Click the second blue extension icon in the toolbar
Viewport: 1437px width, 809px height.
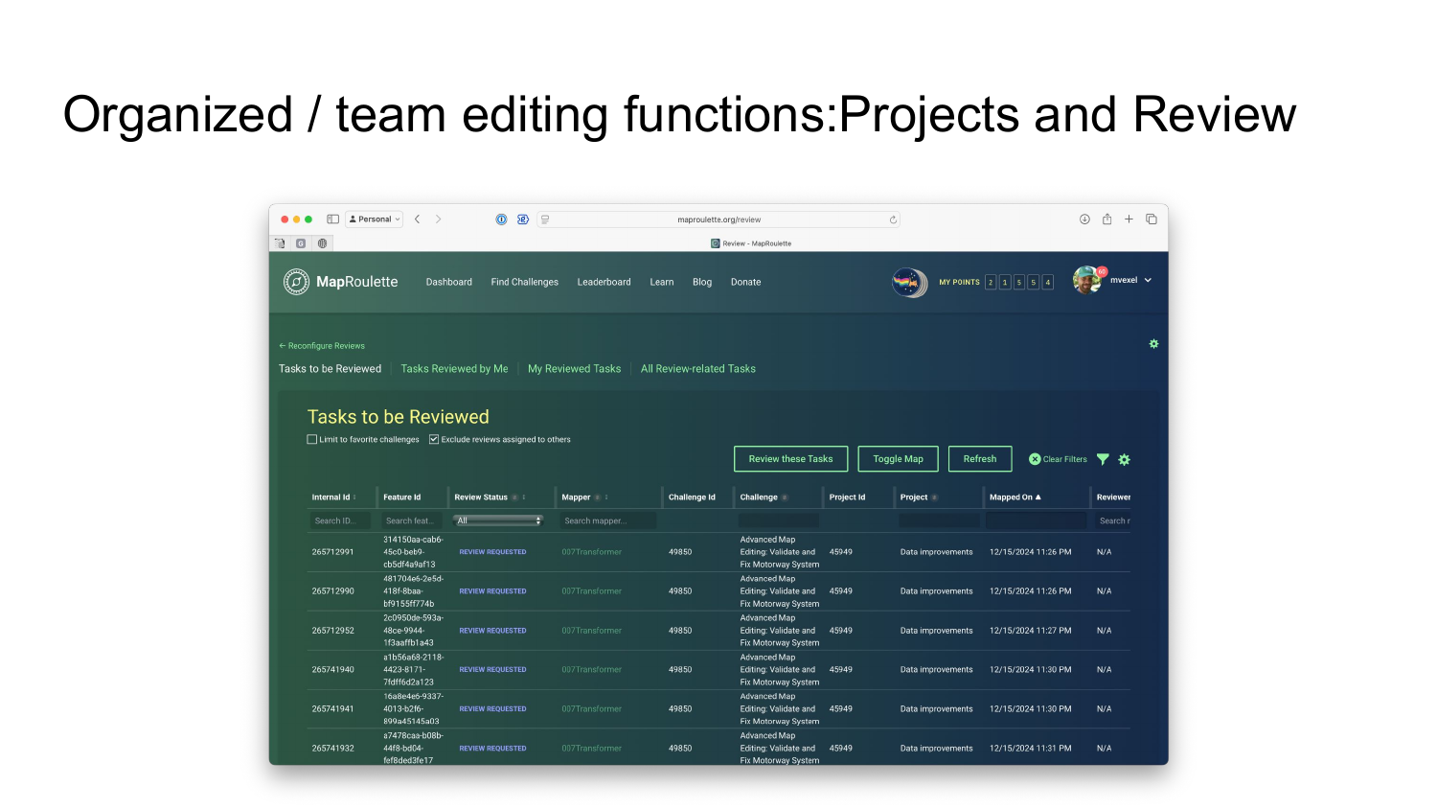coord(523,220)
